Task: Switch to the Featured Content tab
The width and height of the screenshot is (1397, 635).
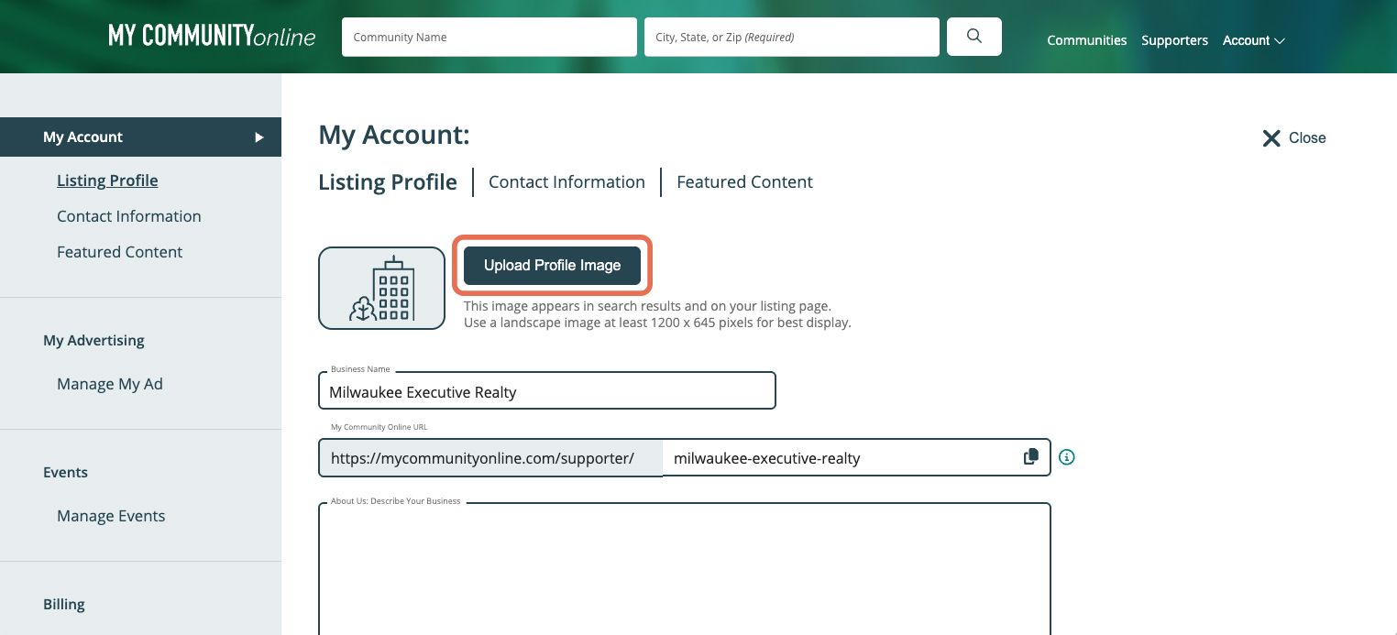Action: [x=744, y=181]
